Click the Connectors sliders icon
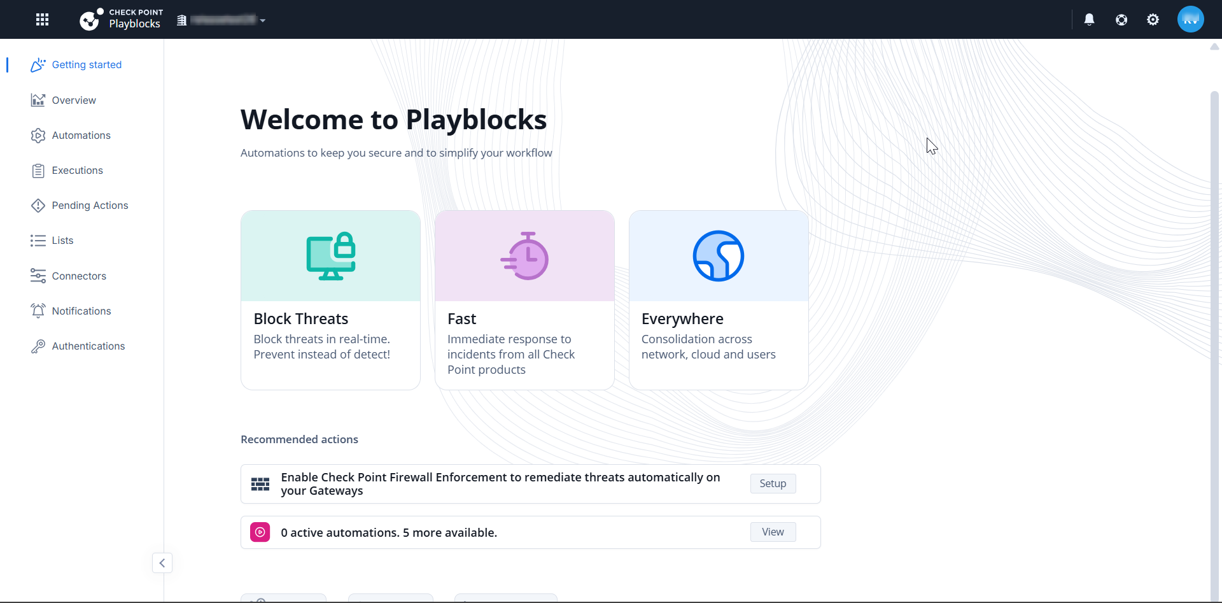 (38, 276)
